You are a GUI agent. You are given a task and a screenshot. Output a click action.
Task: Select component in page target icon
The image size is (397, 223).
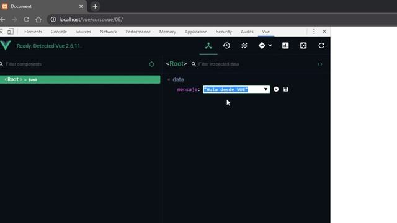point(151,64)
